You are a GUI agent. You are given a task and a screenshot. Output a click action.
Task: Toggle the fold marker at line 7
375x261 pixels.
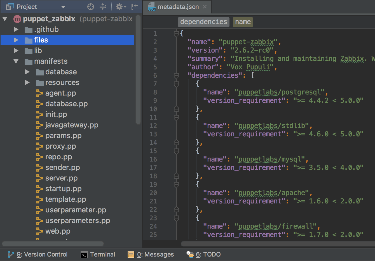pos(176,84)
